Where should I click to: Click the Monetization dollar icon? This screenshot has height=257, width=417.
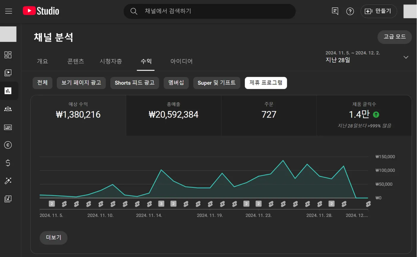point(8,163)
